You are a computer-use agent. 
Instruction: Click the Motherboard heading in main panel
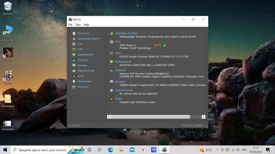[x=123, y=62]
